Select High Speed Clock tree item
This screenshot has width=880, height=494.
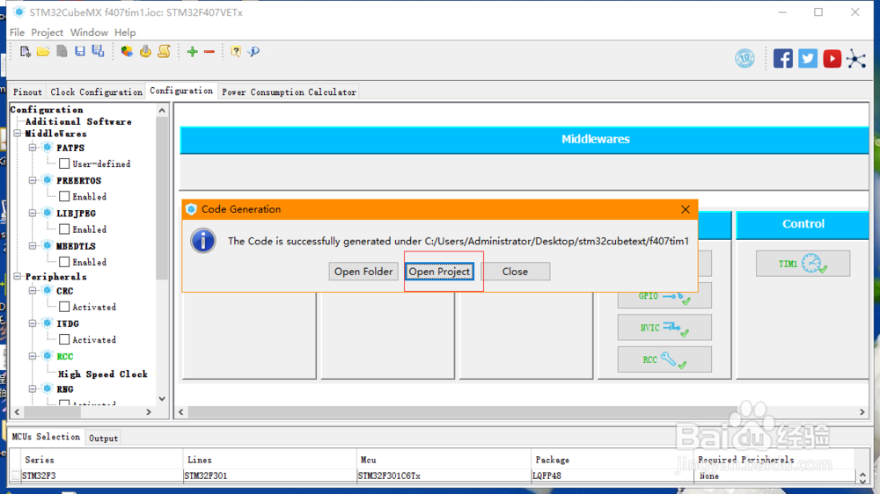click(x=103, y=374)
